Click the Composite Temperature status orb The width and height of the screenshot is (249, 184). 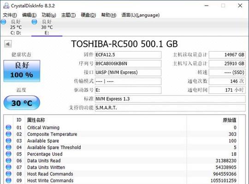pos(8,134)
